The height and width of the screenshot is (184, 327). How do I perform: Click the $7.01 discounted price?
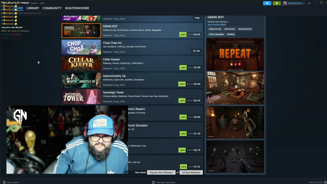point(197,167)
